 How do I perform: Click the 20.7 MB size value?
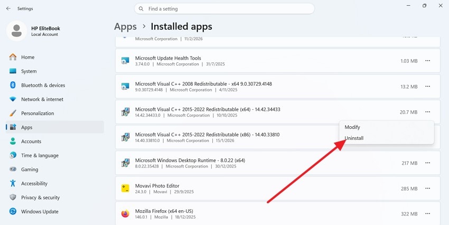[x=409, y=112]
